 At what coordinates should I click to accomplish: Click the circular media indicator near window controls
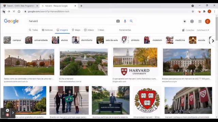coord(192,6)
